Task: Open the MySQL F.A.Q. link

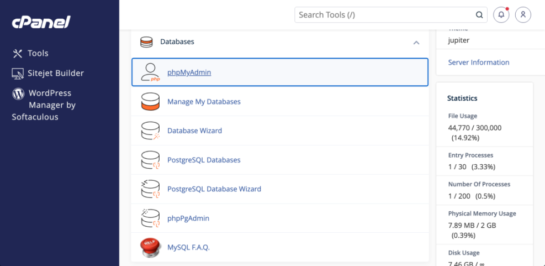Action: pos(189,248)
